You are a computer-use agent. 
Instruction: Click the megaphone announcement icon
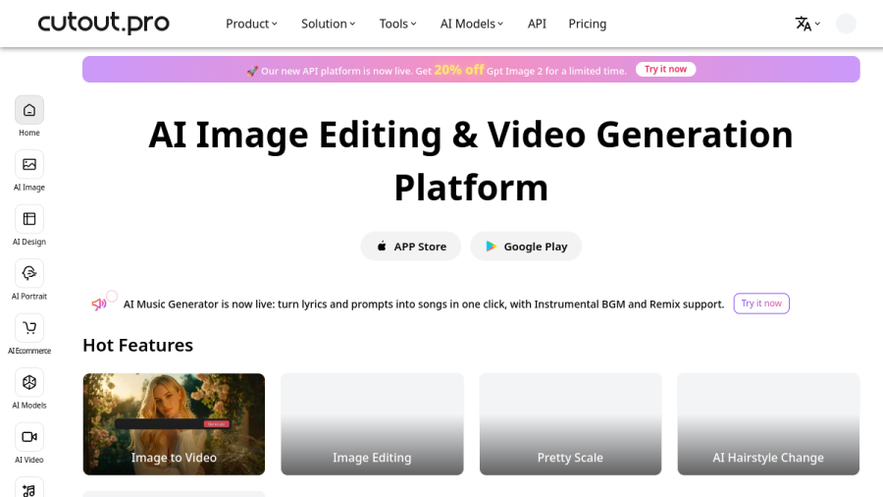coord(99,304)
